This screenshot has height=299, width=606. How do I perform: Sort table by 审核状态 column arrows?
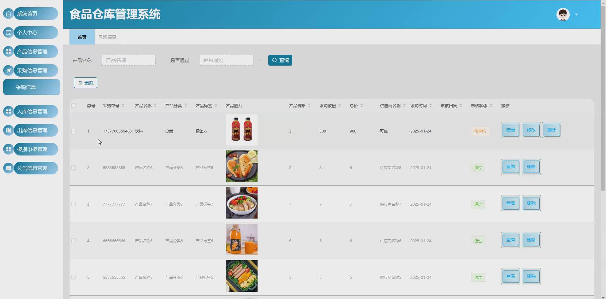click(491, 106)
